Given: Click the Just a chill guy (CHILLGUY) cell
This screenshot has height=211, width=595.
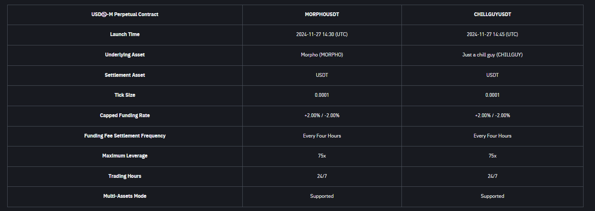Looking at the screenshot, I should click(x=492, y=55).
